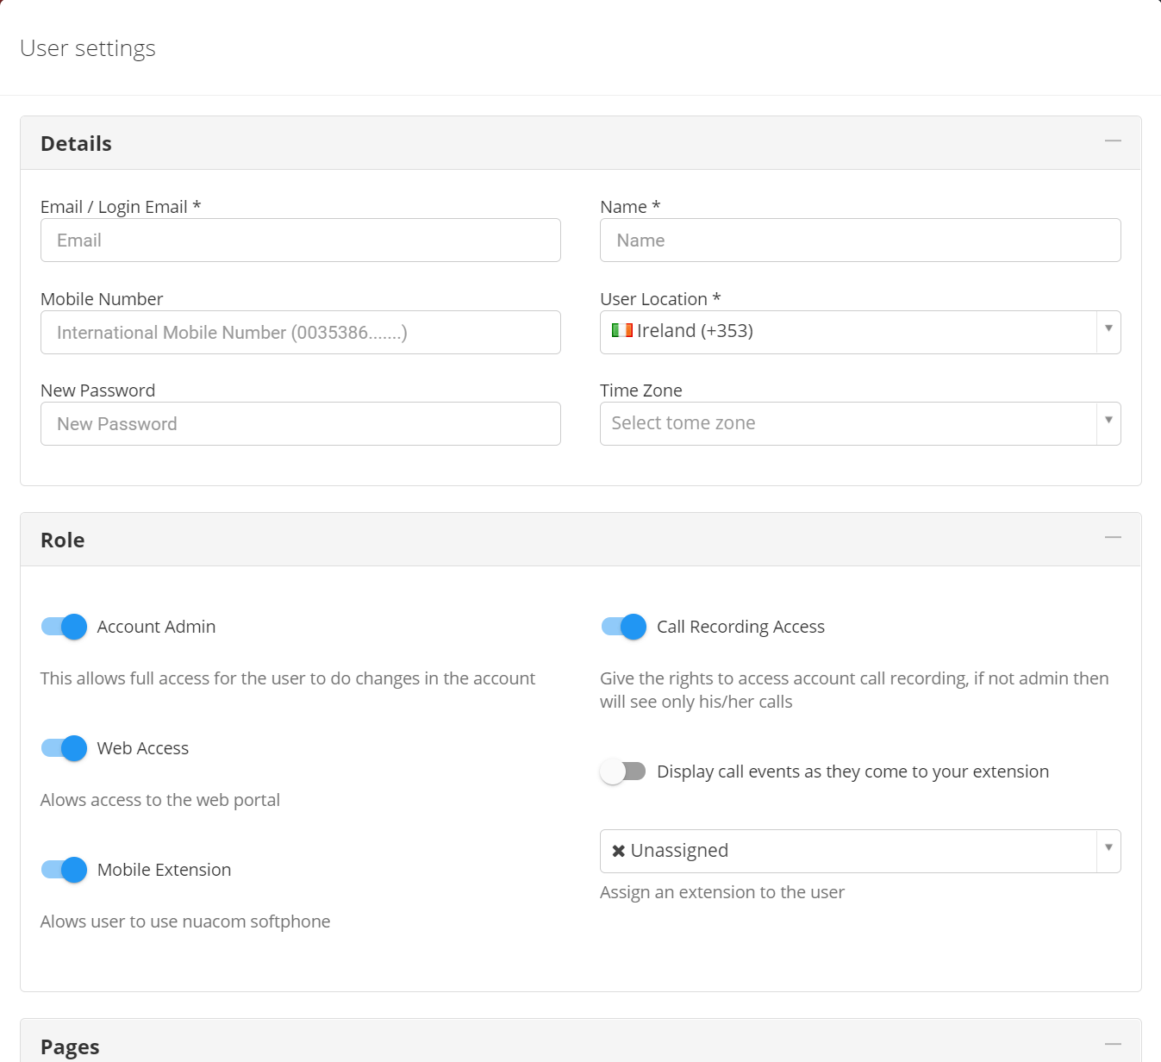Click the User settings page title
1161x1062 pixels.
pos(88,48)
